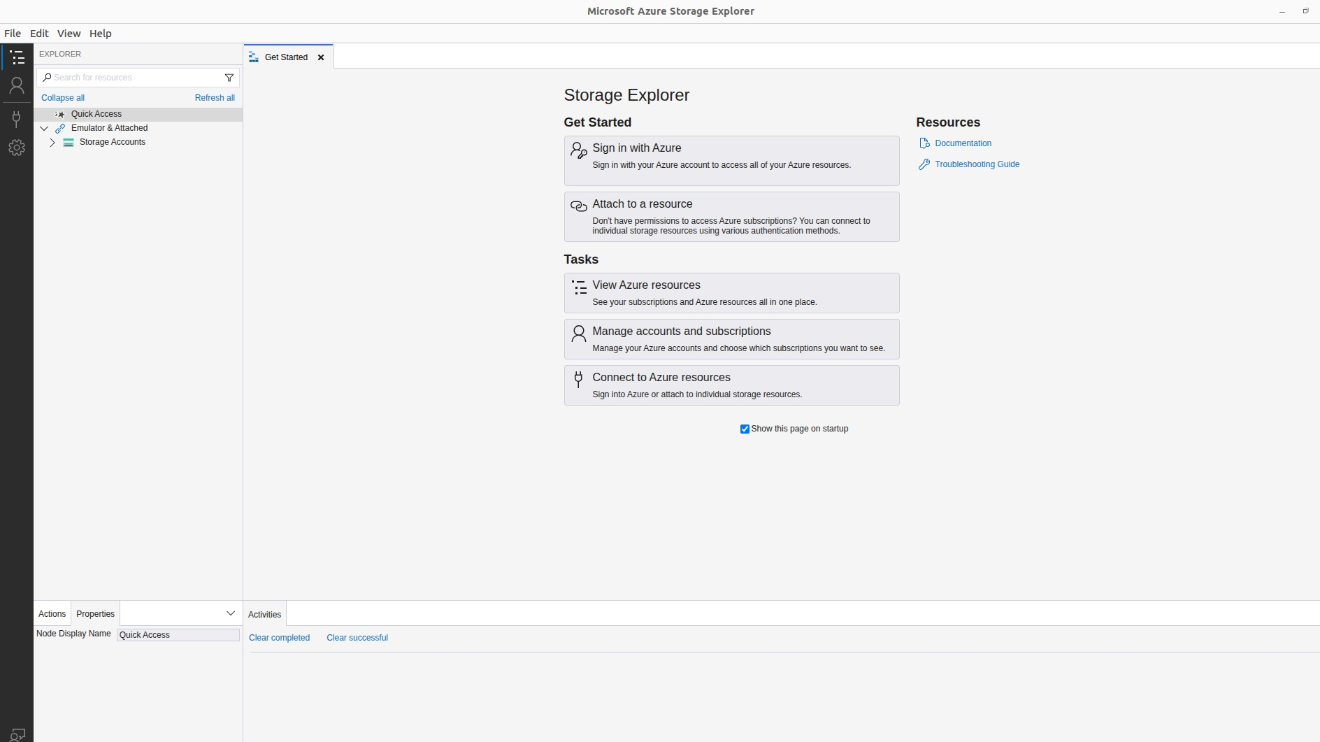Viewport: 1320px width, 742px height.
Task: Click the Quick Access star icon
Action: click(60, 114)
